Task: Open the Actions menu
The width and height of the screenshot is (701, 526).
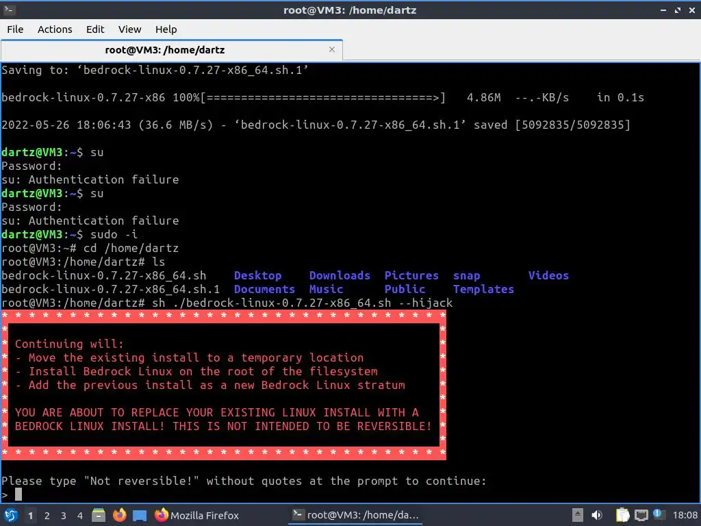Action: pos(55,29)
